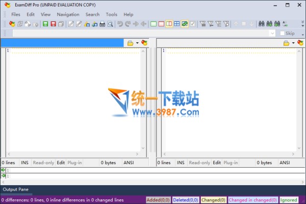The height and width of the screenshot is (204, 306).
Task: Click the first binoculars Find icon
Action: [262, 24]
